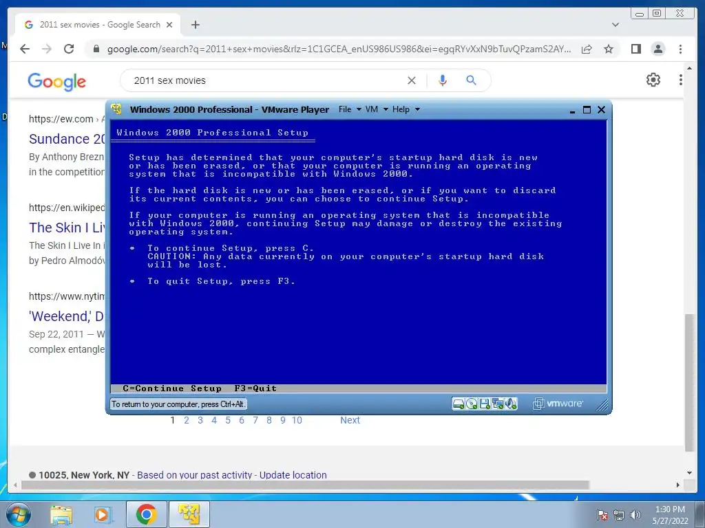The height and width of the screenshot is (528, 705).
Task: Close the Google Search tab
Action: coord(169,25)
